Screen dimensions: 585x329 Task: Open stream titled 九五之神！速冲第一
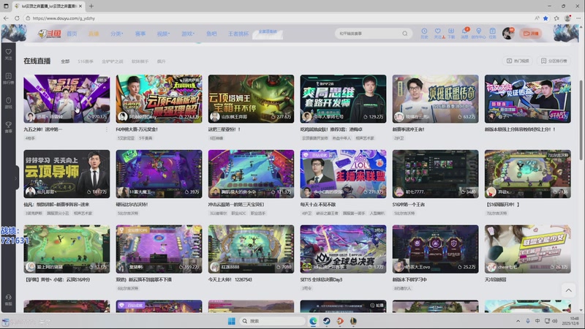pyautogui.click(x=43, y=129)
